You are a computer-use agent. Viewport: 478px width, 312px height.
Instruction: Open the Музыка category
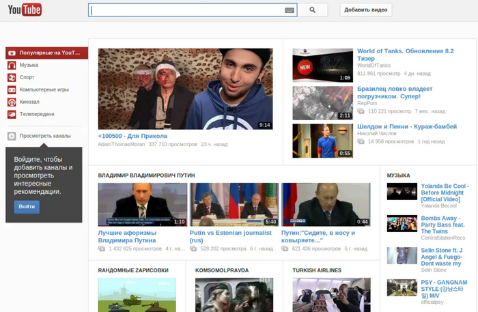(29, 66)
